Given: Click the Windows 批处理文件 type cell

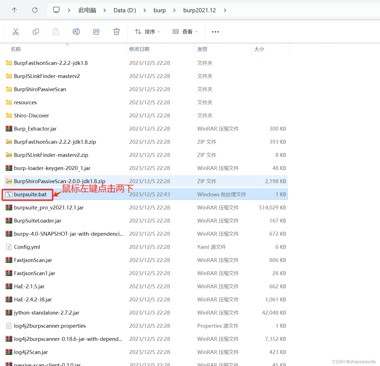Looking at the screenshot, I should [x=222, y=194].
